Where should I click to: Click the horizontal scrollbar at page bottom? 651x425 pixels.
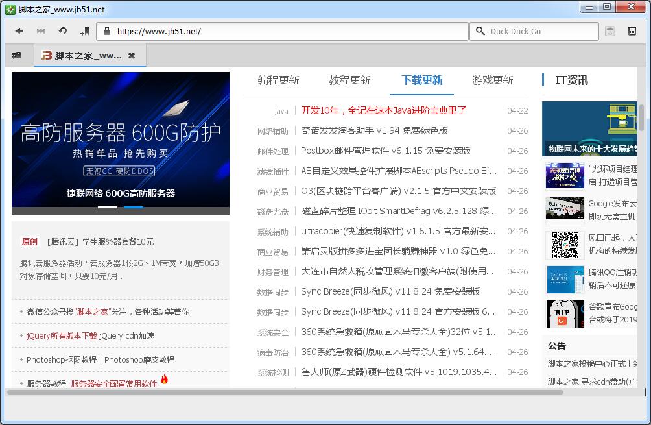pyautogui.click(x=285, y=392)
